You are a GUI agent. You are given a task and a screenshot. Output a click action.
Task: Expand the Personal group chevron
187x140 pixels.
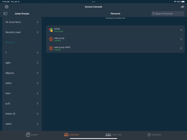pyautogui.click(x=38, y=42)
